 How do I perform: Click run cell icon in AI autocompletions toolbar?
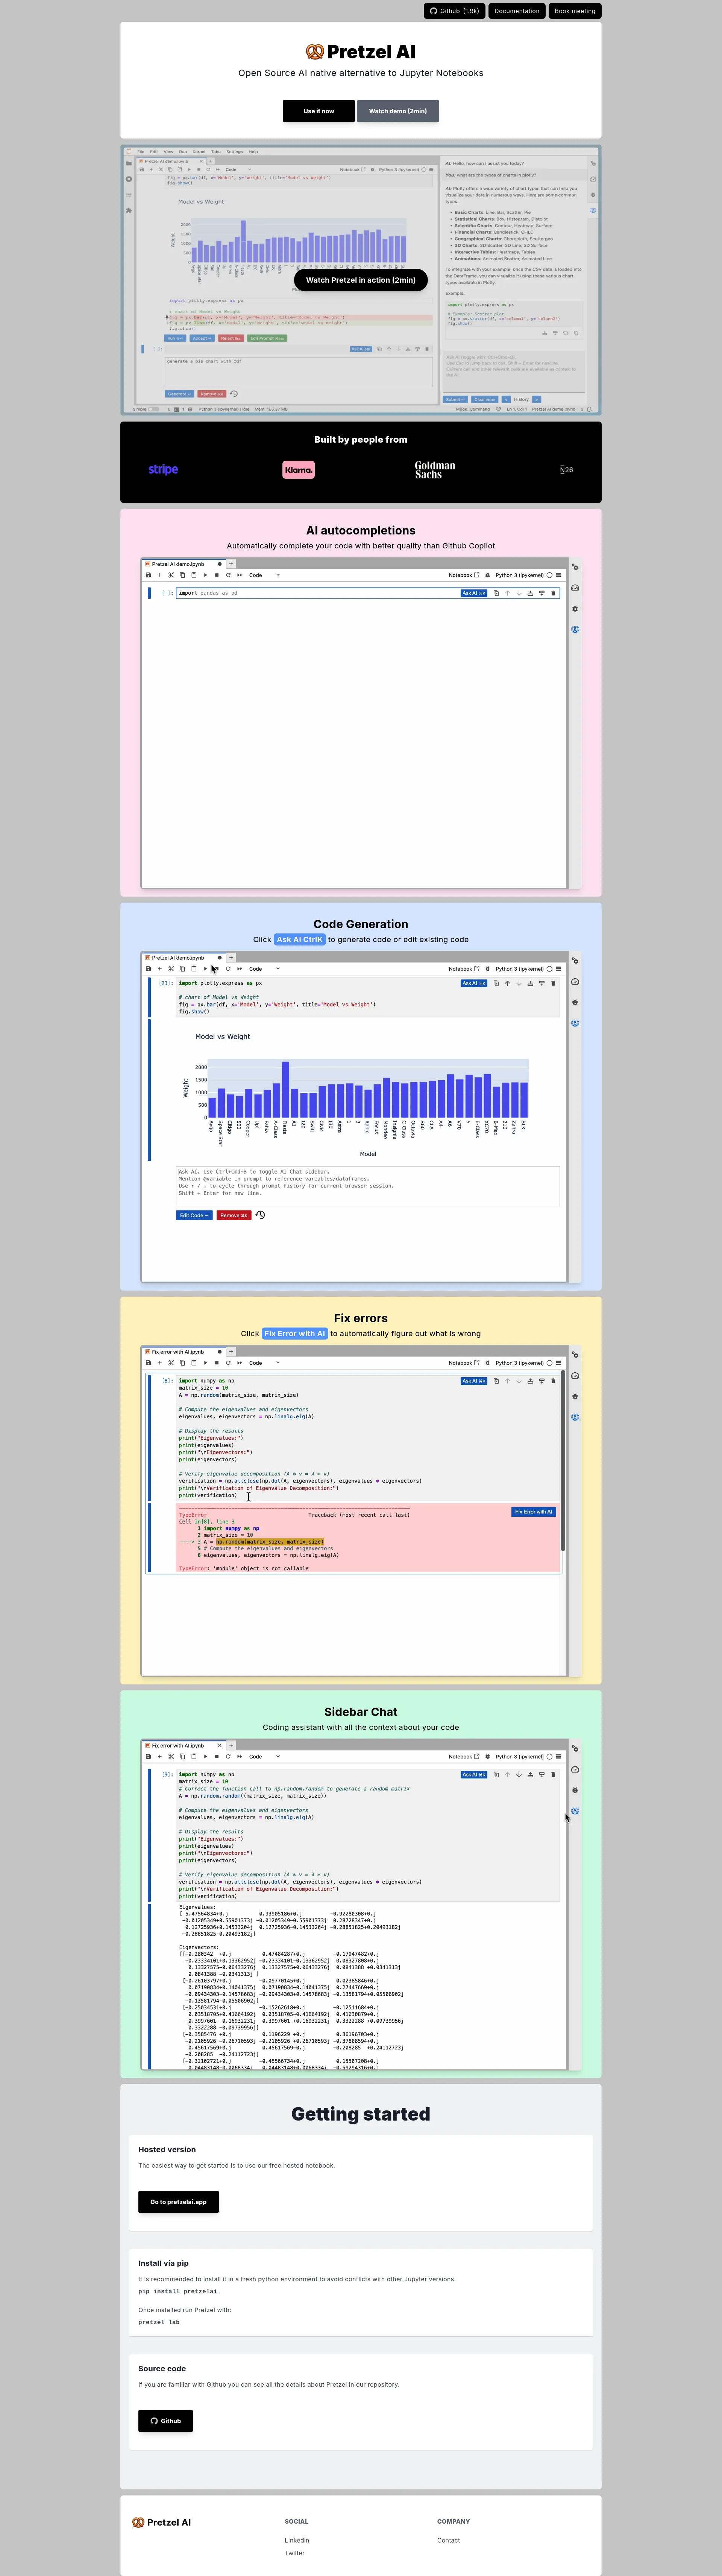click(206, 575)
